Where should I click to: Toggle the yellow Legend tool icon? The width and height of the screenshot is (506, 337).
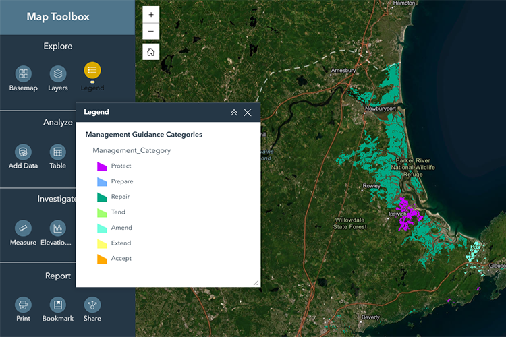tap(92, 70)
